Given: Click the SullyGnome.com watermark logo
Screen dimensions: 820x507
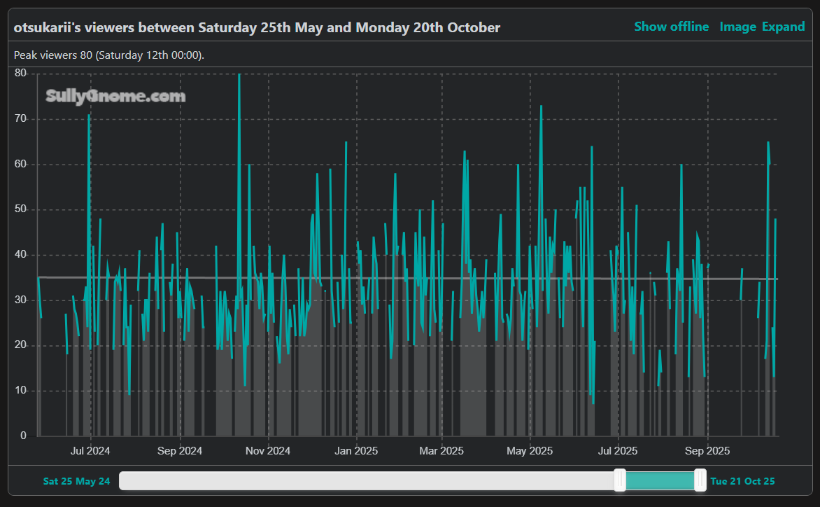Looking at the screenshot, I should tap(115, 97).
